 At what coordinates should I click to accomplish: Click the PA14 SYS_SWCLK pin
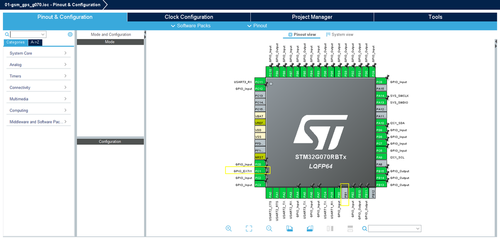pyautogui.click(x=381, y=95)
